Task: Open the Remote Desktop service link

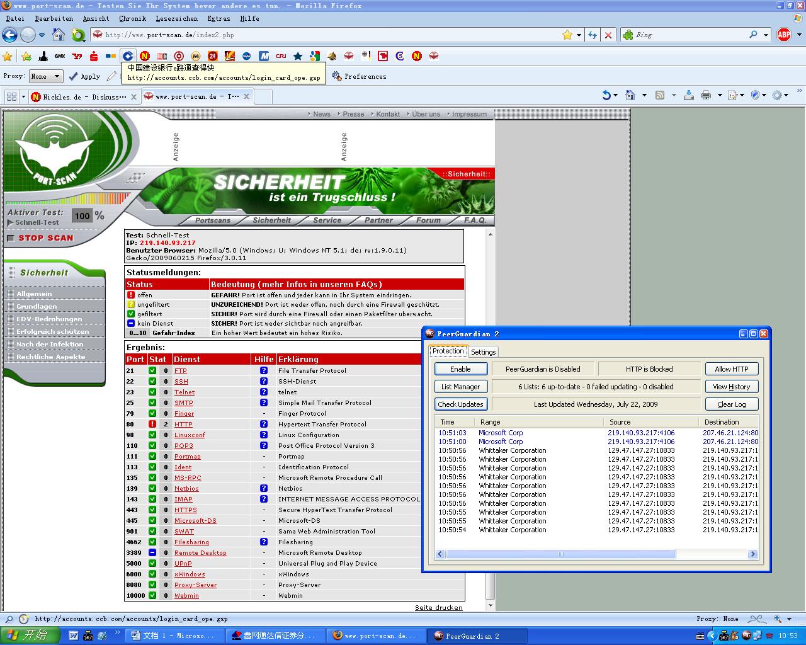Action: pyautogui.click(x=200, y=553)
